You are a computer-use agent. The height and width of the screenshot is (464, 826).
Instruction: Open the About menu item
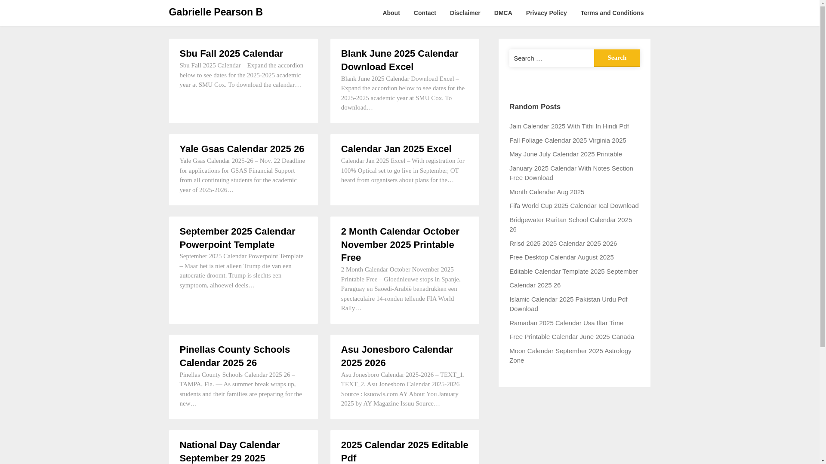coord(391,13)
